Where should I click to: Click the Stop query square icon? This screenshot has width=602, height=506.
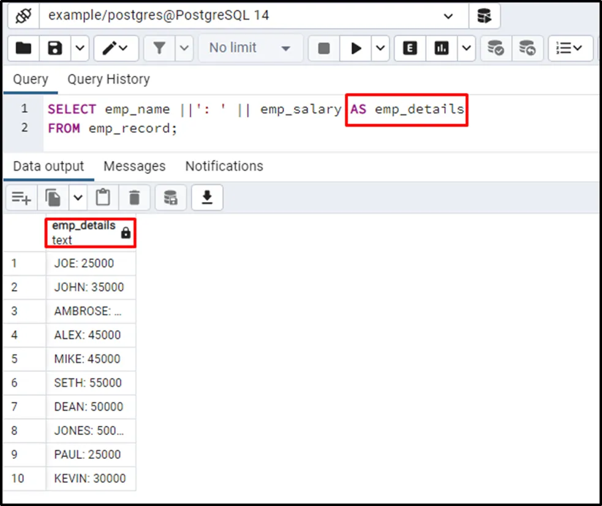tap(324, 48)
